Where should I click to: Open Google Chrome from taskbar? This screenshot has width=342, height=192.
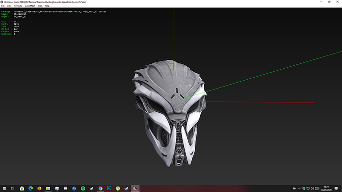(x=100, y=189)
